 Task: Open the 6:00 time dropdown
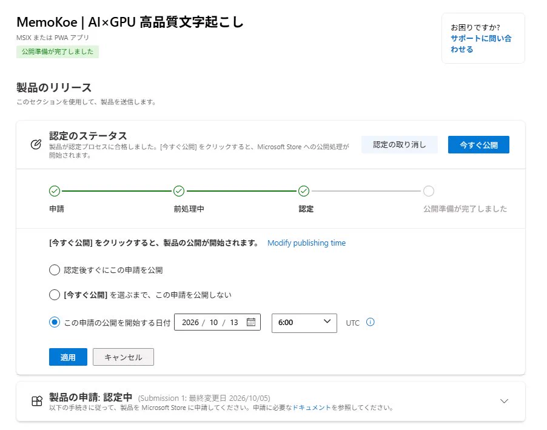pyautogui.click(x=304, y=323)
